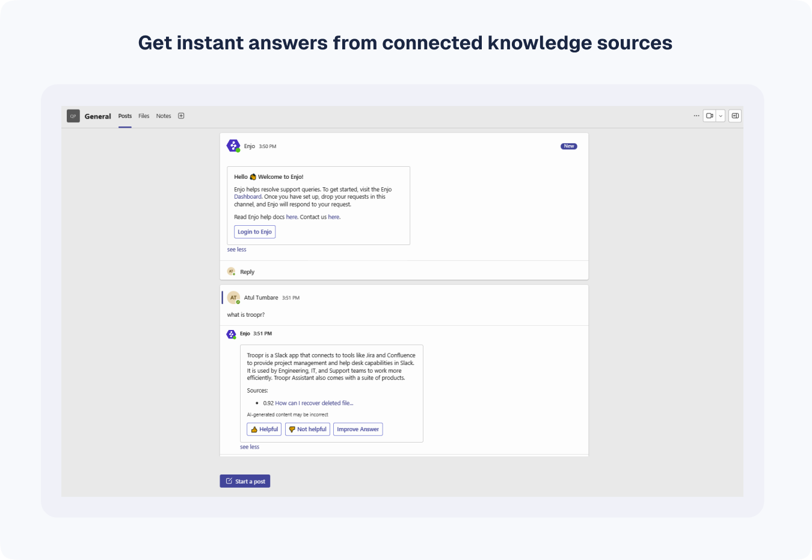Screen dimensions: 812x560
Task: Open the channel info pane icon
Action: [735, 116]
